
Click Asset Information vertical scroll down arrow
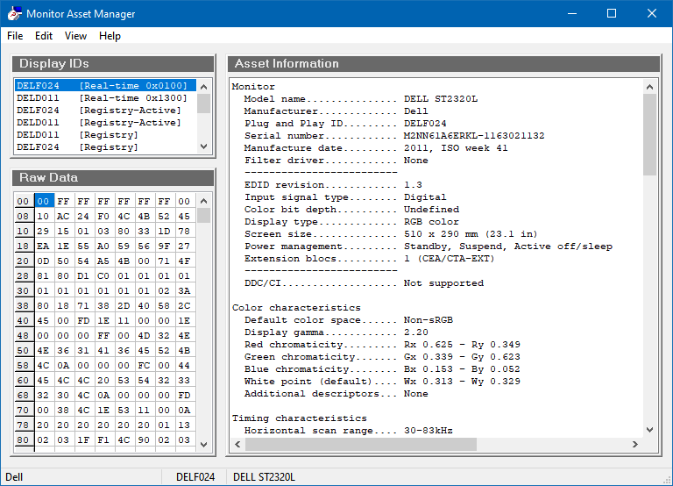(x=650, y=430)
